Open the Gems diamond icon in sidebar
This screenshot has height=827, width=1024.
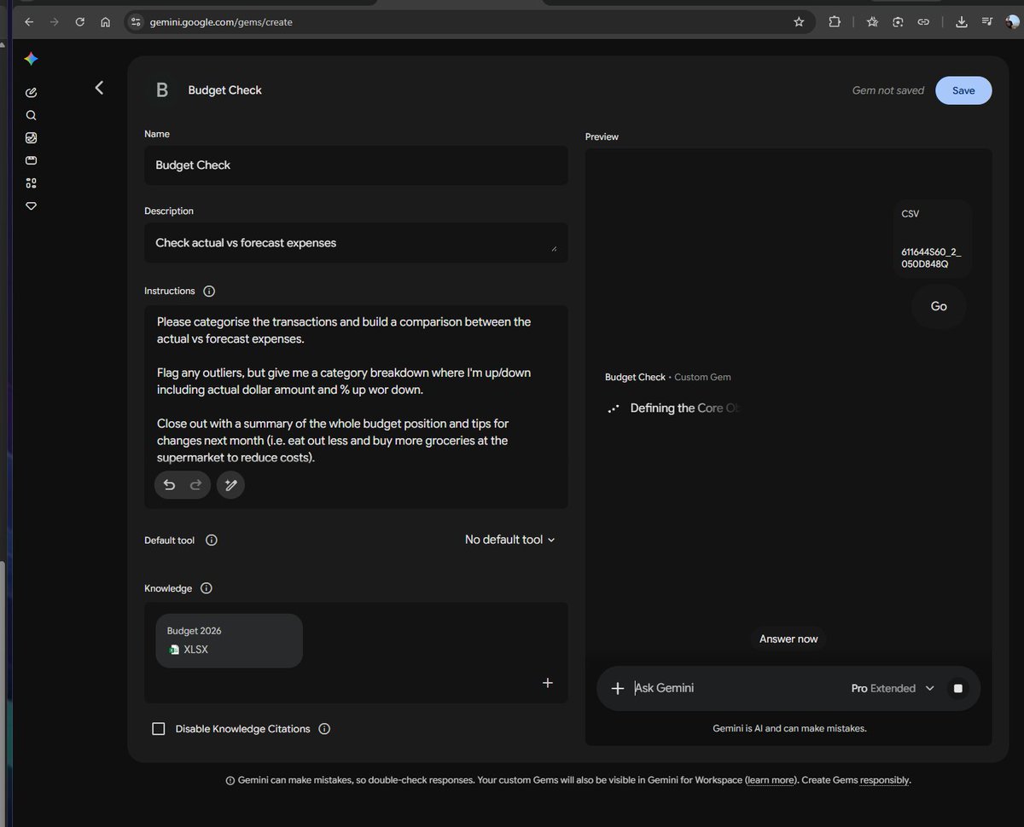32,205
